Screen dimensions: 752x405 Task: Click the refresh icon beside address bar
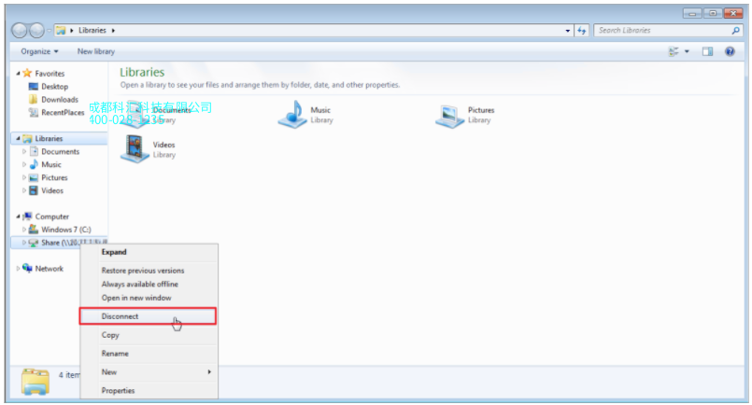pyautogui.click(x=582, y=30)
